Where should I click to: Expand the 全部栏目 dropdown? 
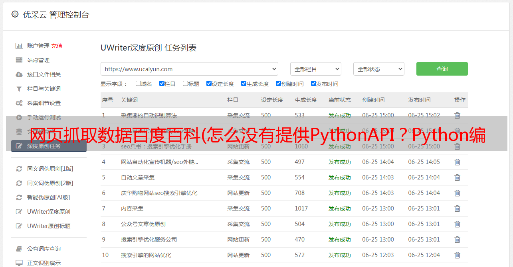click(x=315, y=69)
